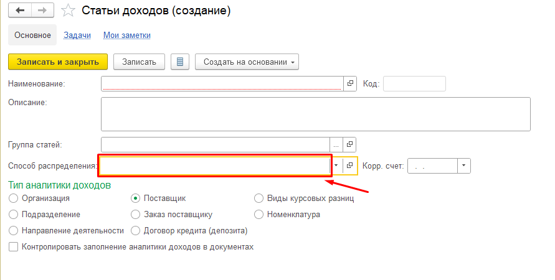The image size is (555, 280).
Task: Expand the Способ распределения dropdown arrow
Action: (x=336, y=166)
